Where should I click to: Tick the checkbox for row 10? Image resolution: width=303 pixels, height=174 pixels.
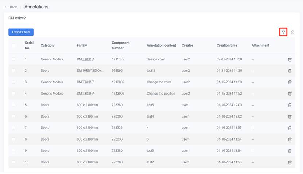pyautogui.click(x=13, y=162)
